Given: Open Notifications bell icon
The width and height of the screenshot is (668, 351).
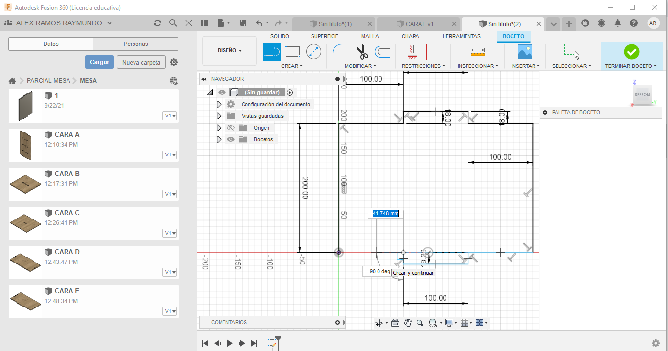Looking at the screenshot, I should pyautogui.click(x=618, y=23).
